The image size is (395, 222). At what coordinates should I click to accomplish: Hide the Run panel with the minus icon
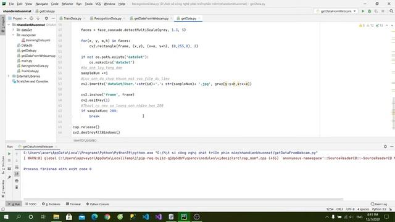[x=392, y=147]
